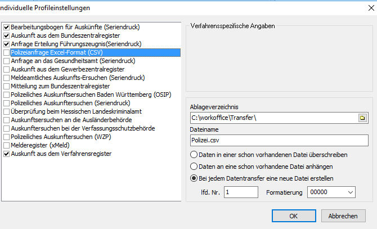
Task: Click the Abbrechen button
Action: 343,215
